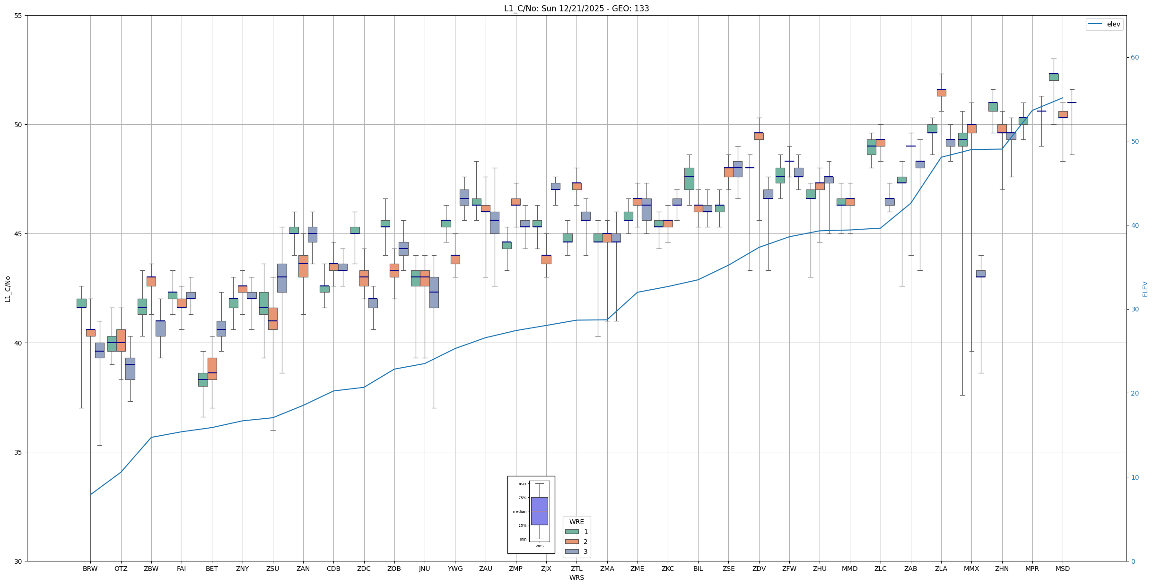This screenshot has width=1153, height=586.
Task: Click the BRW station label on x-axis
Action: pos(90,569)
